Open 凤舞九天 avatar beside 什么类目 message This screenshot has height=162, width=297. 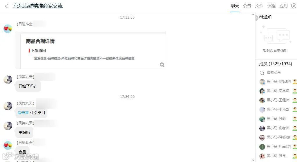tap(8, 106)
